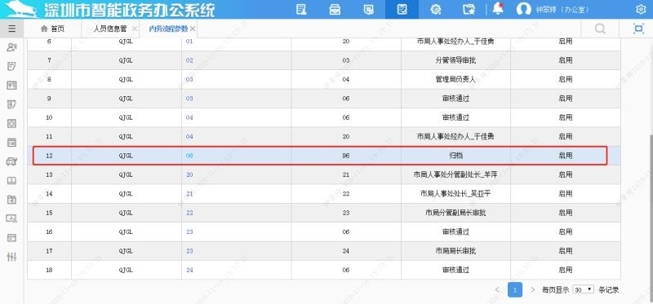Switch to the 首页 tab
The image size is (653, 304).
tap(52, 29)
